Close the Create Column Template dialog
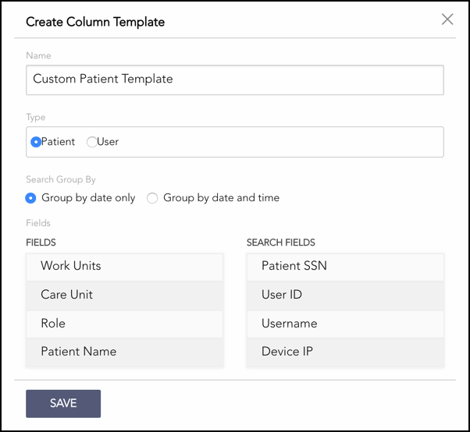The width and height of the screenshot is (470, 432). (447, 19)
